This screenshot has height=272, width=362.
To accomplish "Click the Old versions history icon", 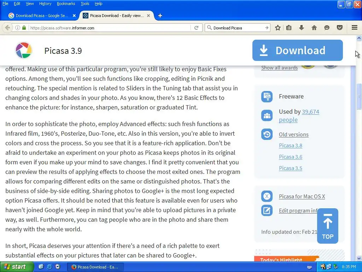I will click(267, 134).
